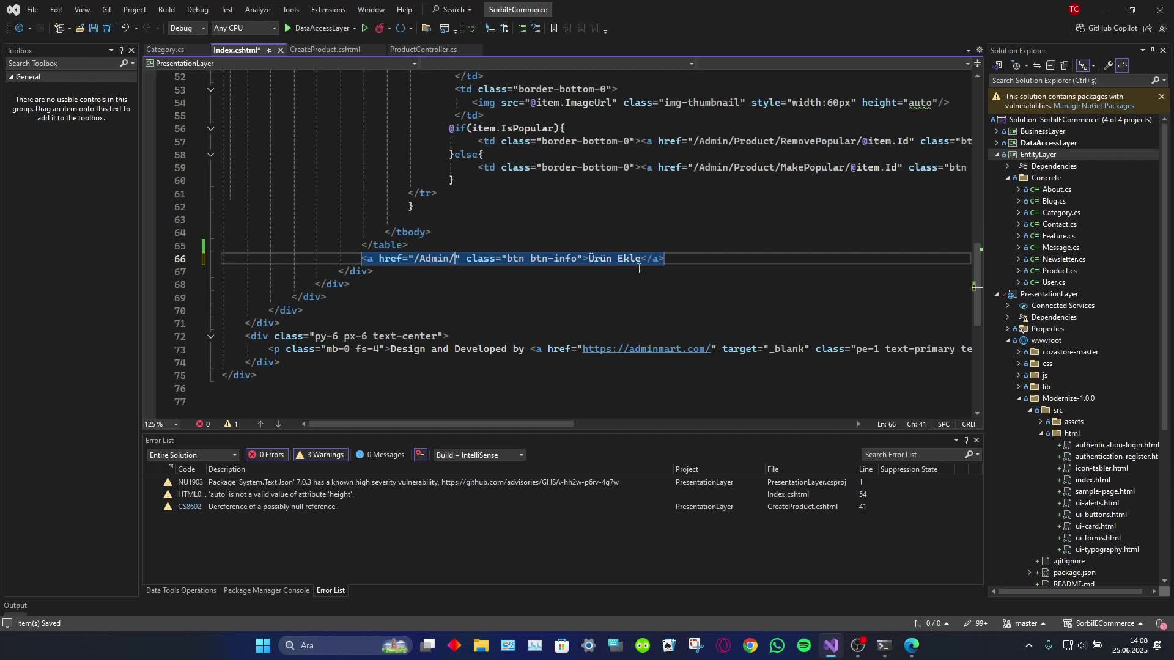The width and height of the screenshot is (1174, 660).
Task: Click the Save All toolbar icon
Action: point(106,28)
